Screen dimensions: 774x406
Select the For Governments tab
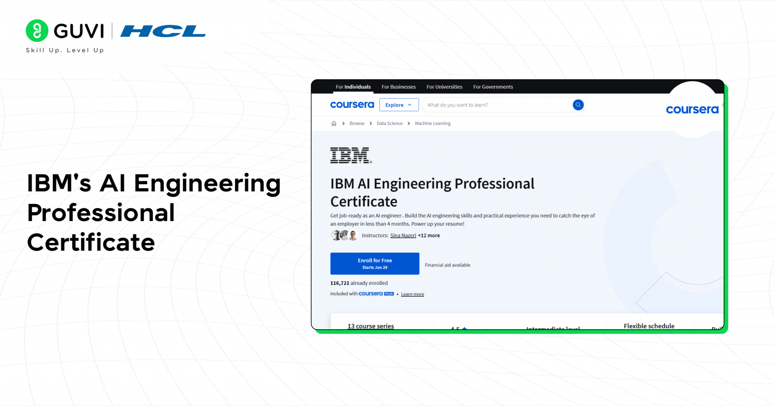point(493,87)
